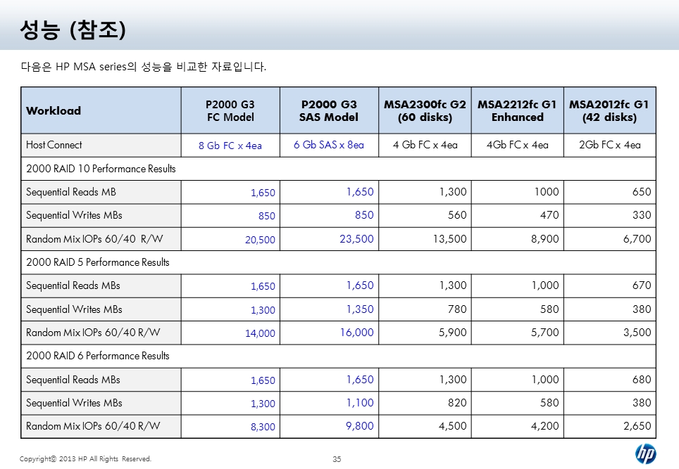Viewport: 679px width, 469px height.
Task: Click the copyright notice in the footer
Action: (85, 459)
